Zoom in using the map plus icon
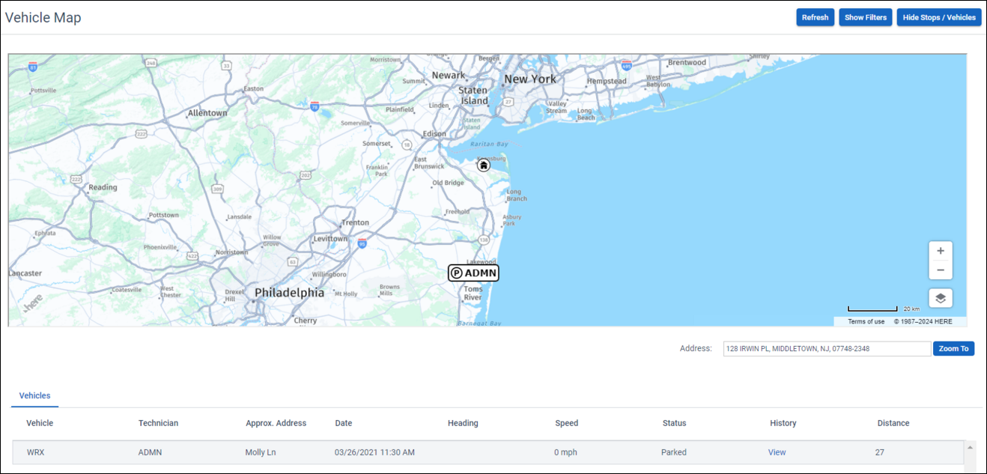 coord(941,250)
